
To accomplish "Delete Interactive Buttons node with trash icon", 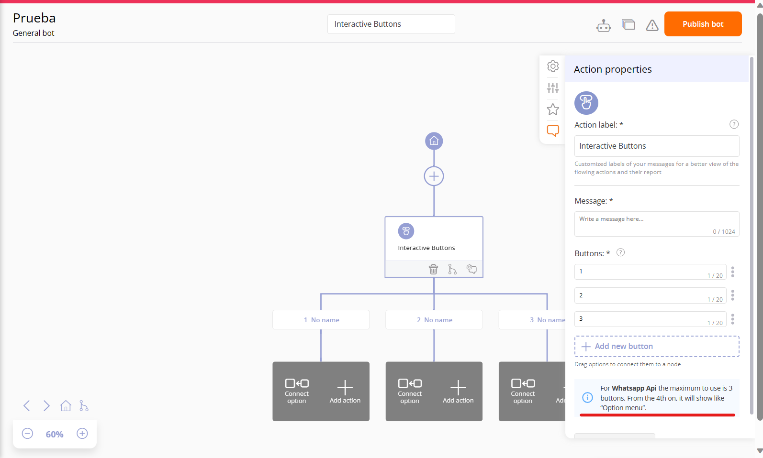I will pos(433,269).
